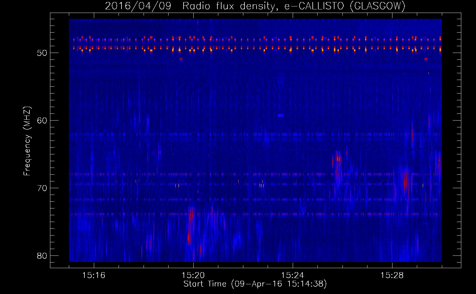Click the 'Start Time (09-Apr-16 15:14:38)' axis label
Screen dimensions: 476x294
[255, 284]
